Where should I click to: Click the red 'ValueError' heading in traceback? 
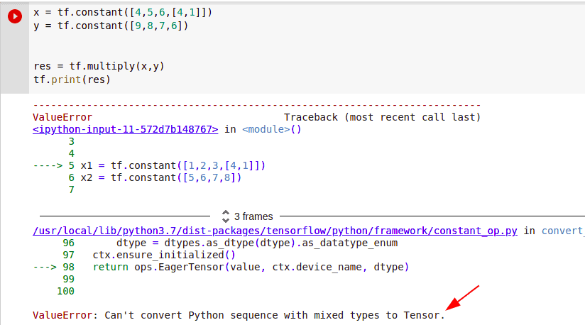(x=62, y=117)
